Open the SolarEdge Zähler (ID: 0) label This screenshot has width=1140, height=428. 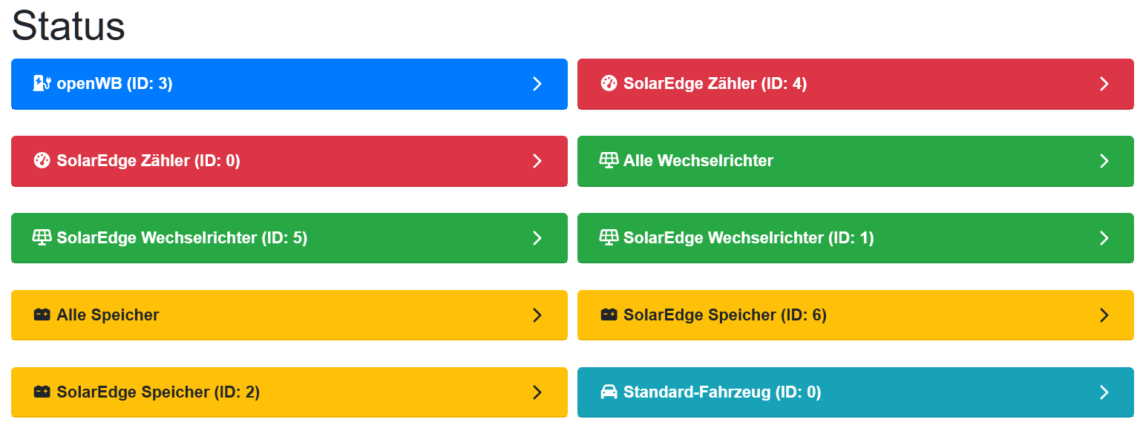coord(148,161)
